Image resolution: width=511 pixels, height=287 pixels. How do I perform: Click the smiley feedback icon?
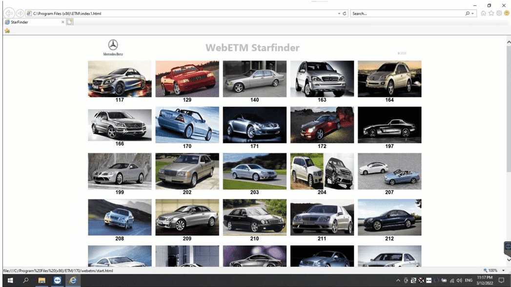tap(507, 13)
